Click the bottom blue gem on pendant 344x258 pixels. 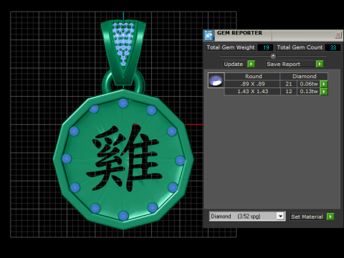[x=123, y=216]
